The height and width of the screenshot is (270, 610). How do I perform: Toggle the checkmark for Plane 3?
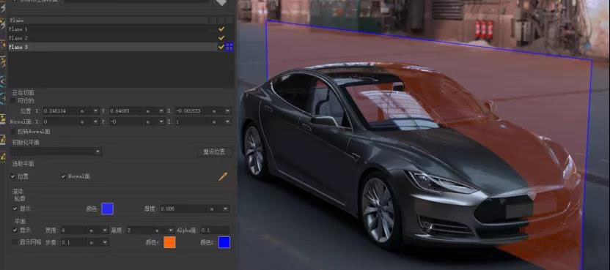[x=221, y=47]
